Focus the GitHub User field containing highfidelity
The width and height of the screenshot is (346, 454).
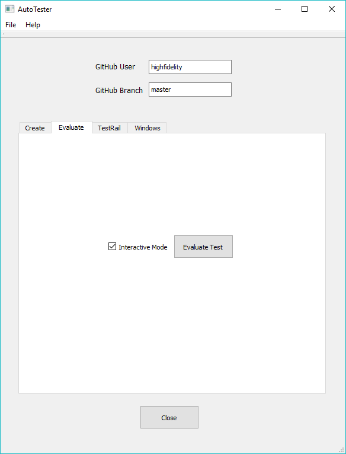[x=190, y=67]
